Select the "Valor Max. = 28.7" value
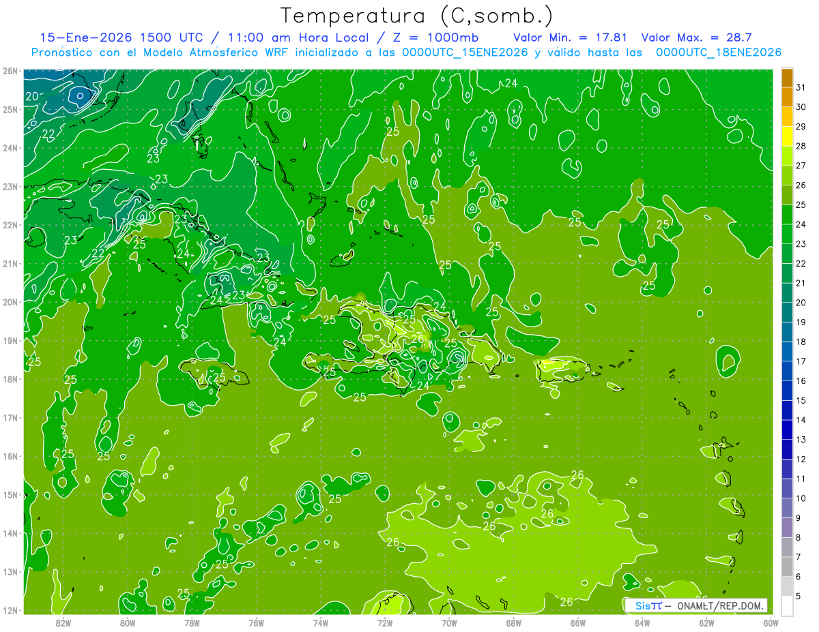 (697, 37)
